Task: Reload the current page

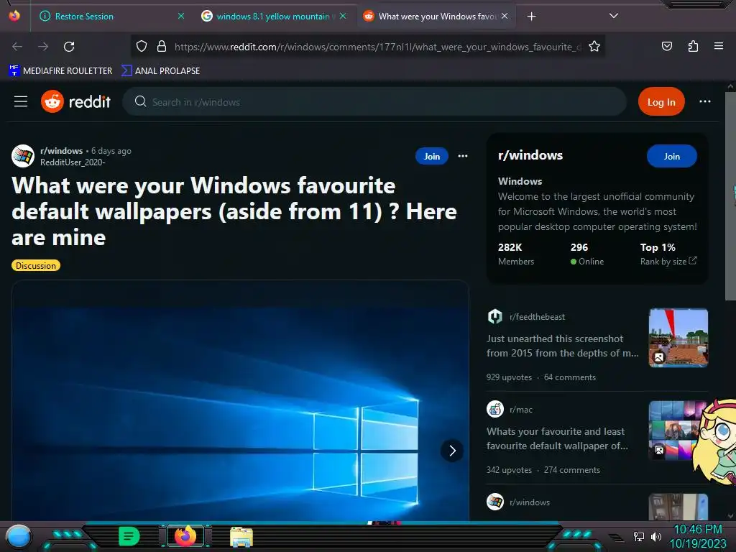Action: click(x=69, y=47)
